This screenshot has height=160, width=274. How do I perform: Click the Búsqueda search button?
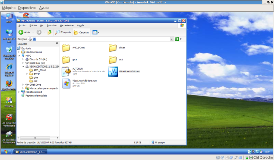(63, 32)
